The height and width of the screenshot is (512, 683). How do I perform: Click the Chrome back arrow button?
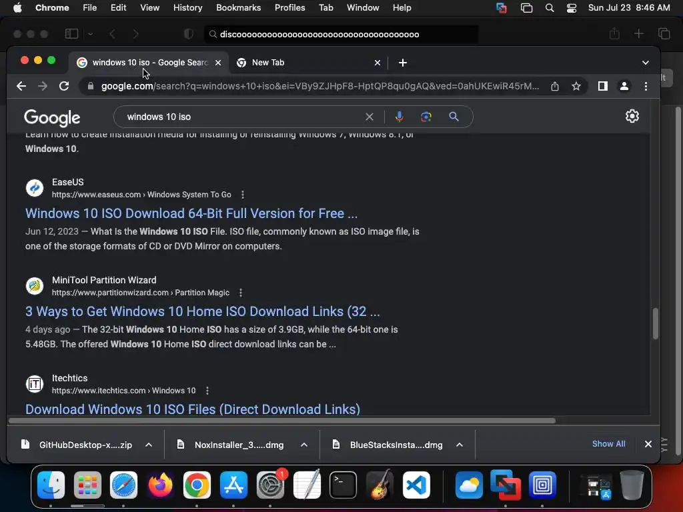coord(21,86)
